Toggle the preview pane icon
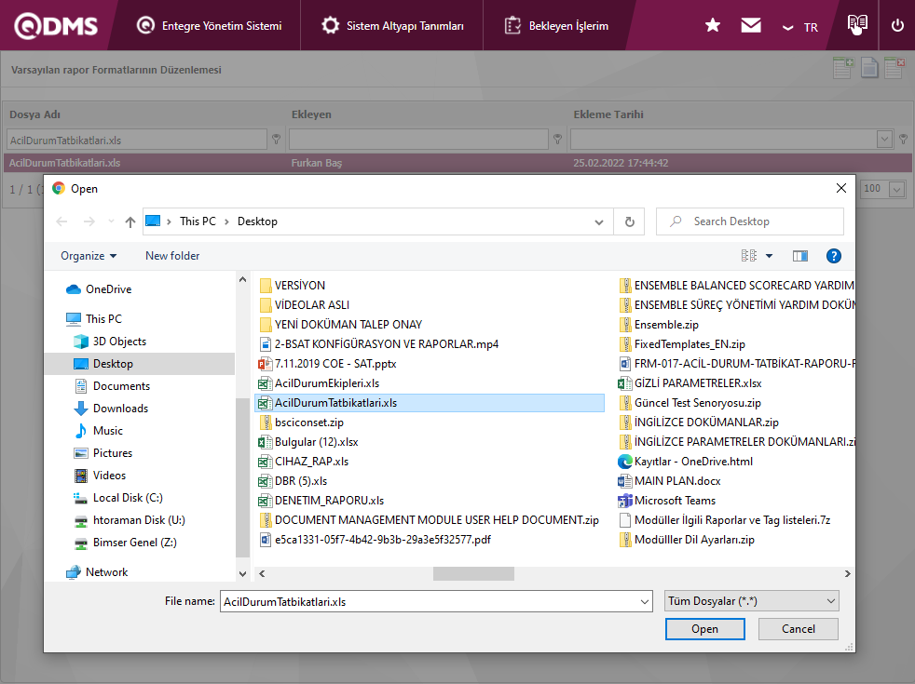This screenshot has height=684, width=915. click(799, 256)
